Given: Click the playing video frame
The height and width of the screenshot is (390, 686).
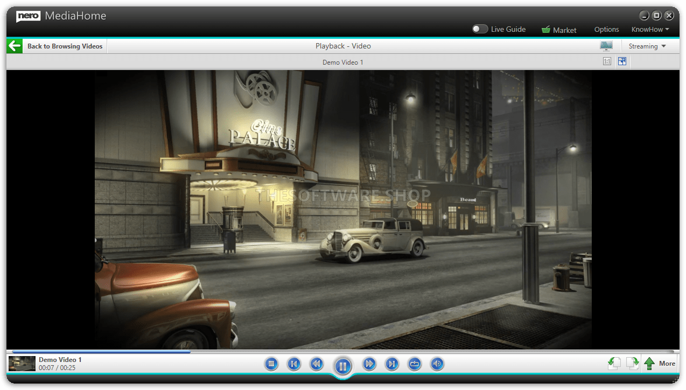Looking at the screenshot, I should pos(343,210).
